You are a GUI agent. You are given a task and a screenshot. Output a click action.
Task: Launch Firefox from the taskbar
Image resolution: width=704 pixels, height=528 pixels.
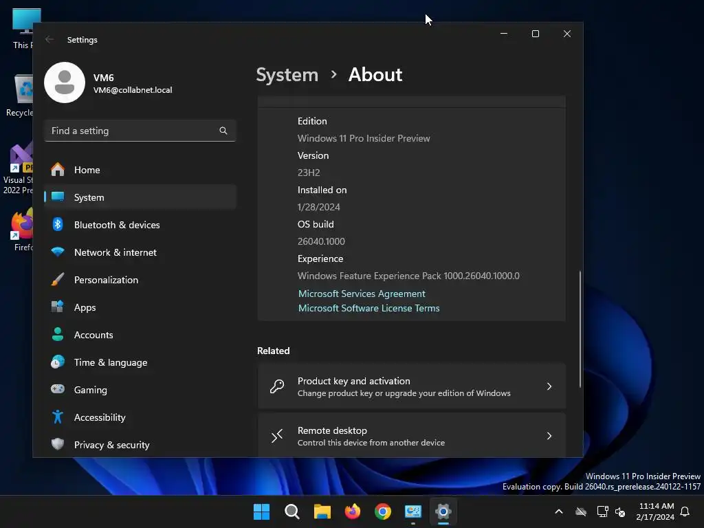[x=353, y=511]
